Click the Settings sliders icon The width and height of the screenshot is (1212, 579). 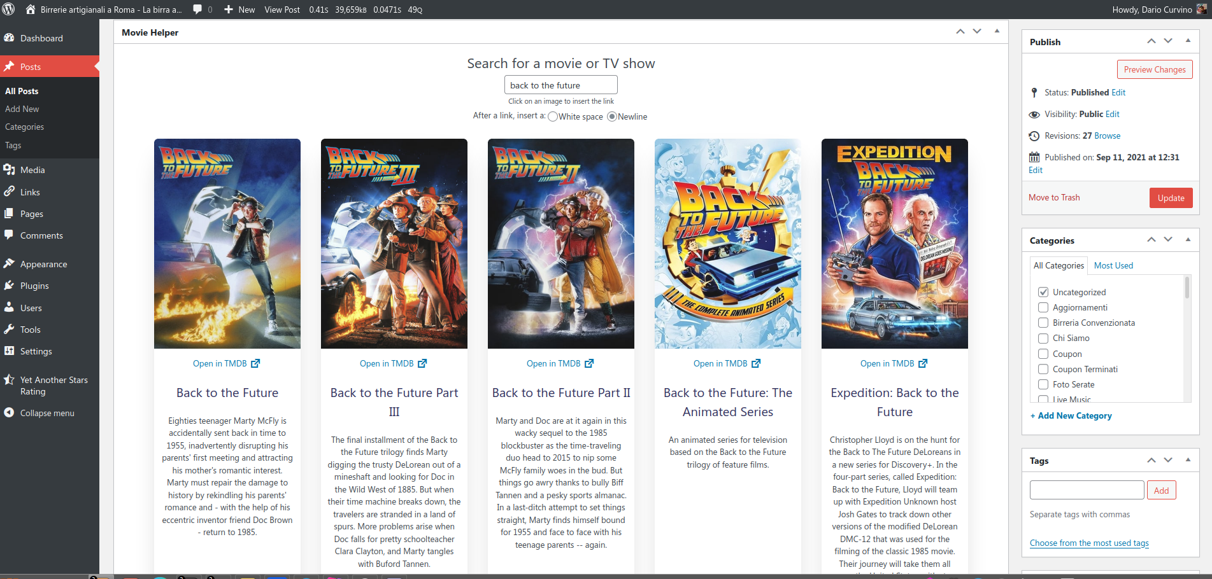(x=9, y=351)
